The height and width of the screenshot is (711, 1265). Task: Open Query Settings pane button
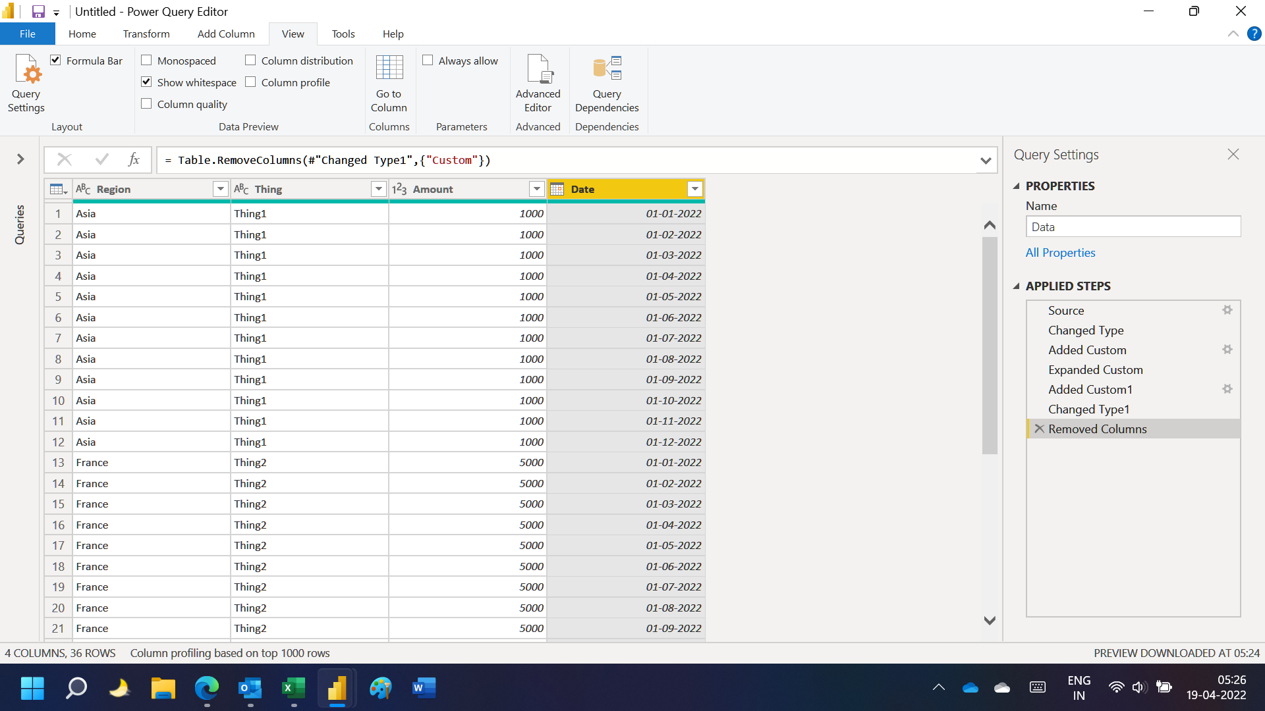click(26, 83)
